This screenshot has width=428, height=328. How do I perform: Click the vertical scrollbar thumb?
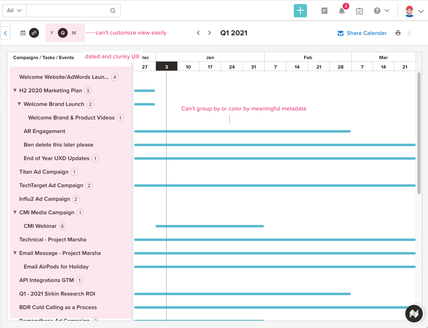[x=419, y=133]
